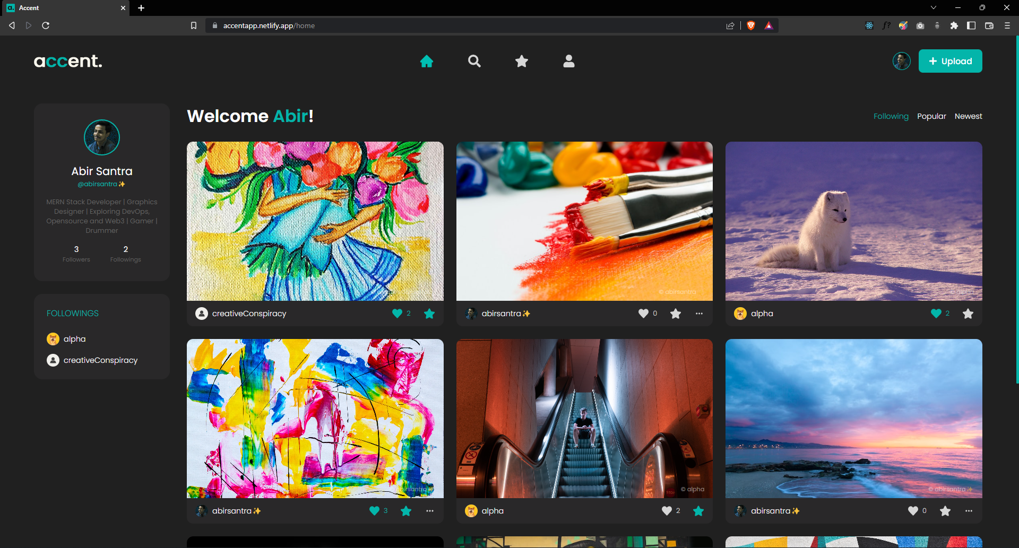Open alpha profile from escalator post
This screenshot has width=1019, height=548.
(493, 511)
